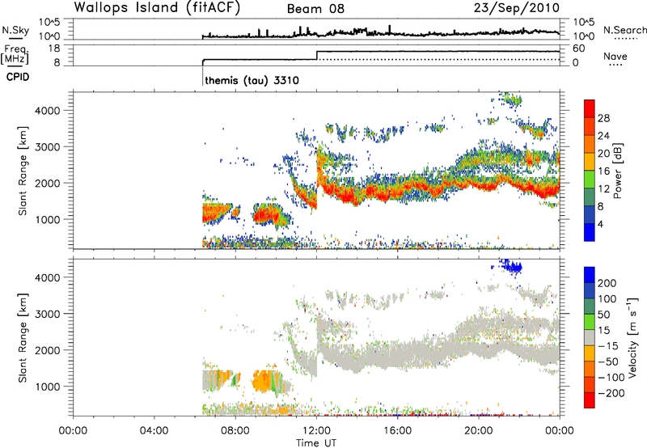This screenshot has width=647, height=448.
Task: Click the '-200' label on the velocity colorbar
Action: click(x=611, y=393)
